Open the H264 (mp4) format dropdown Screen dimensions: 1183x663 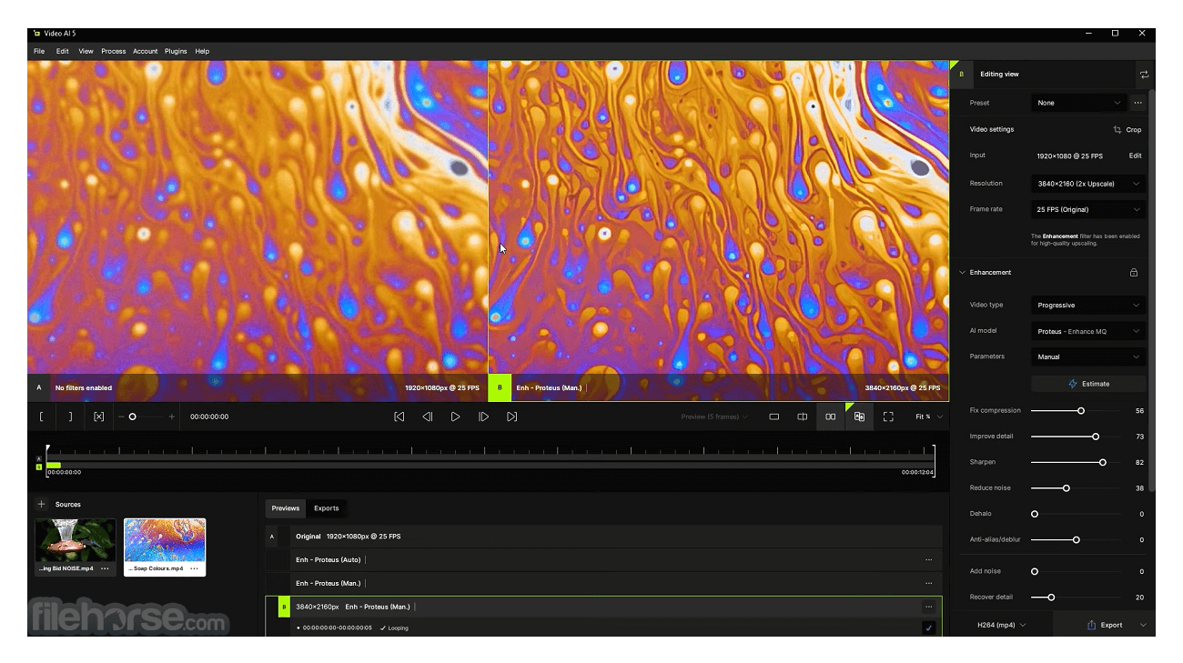1001,625
